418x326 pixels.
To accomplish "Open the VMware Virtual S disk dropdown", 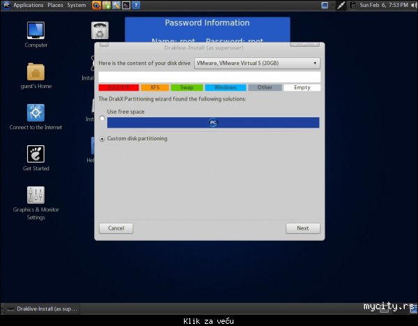I will point(257,64).
